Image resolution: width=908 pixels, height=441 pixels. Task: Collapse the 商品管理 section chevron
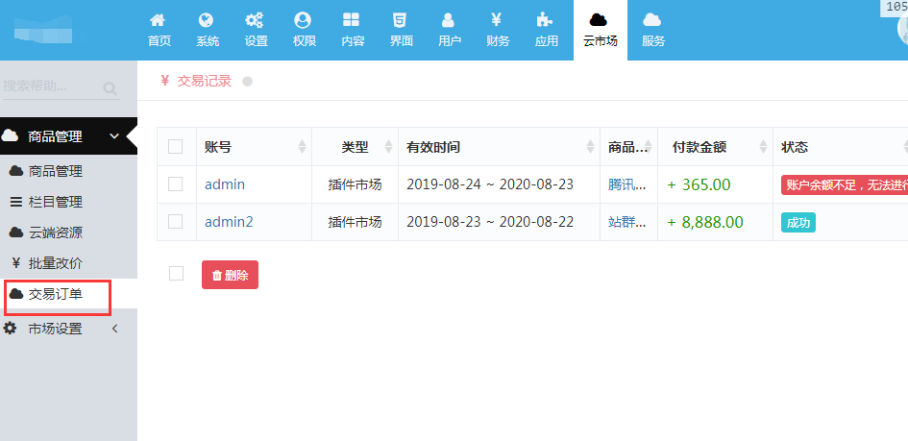[x=114, y=136]
